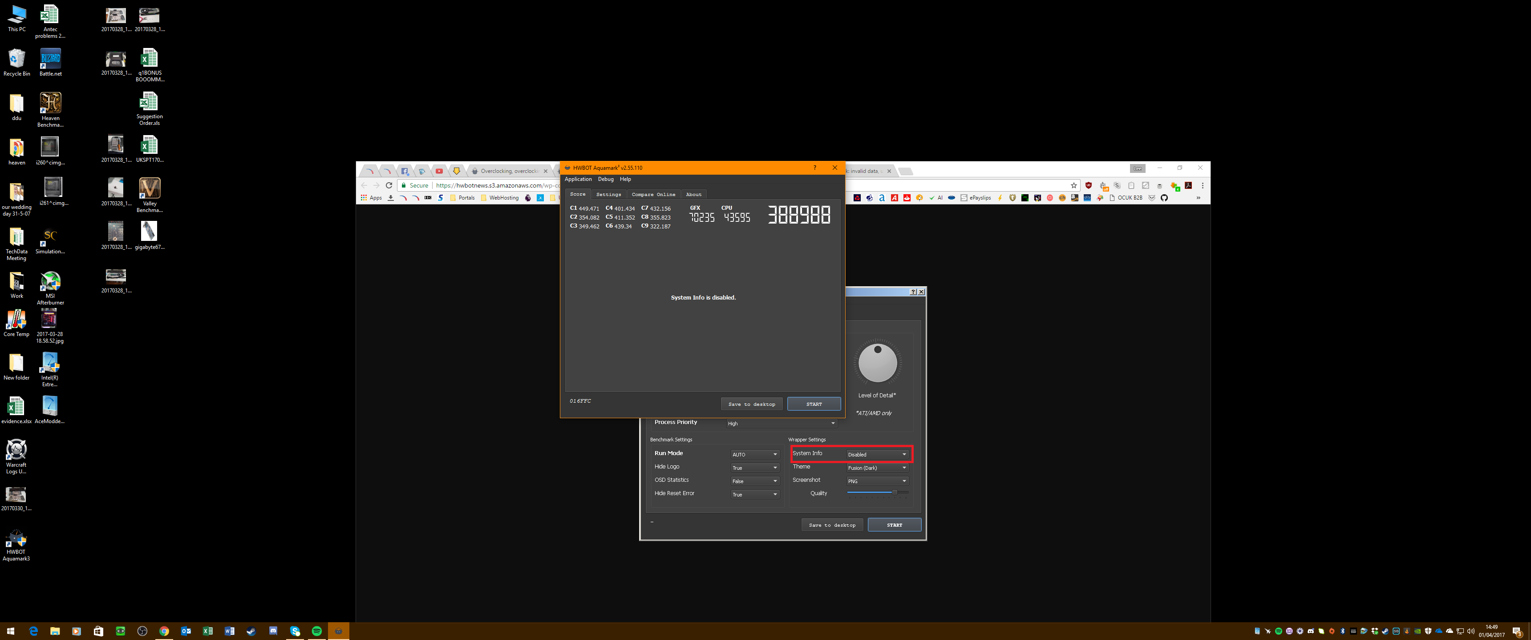Click Save to desktop in lower dialog
The width and height of the screenshot is (1531, 640).
tap(832, 525)
